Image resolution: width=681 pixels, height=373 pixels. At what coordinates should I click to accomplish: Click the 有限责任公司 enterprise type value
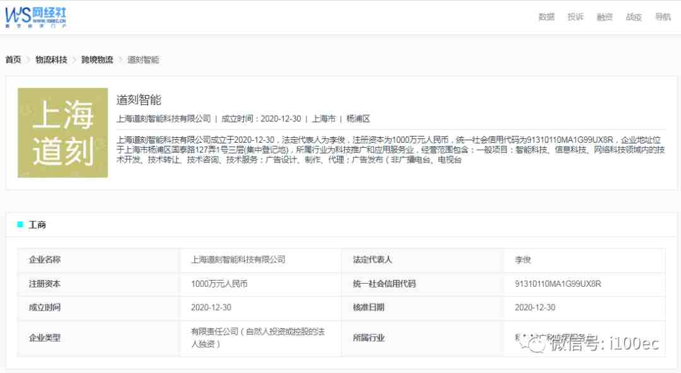pyautogui.click(x=258, y=338)
